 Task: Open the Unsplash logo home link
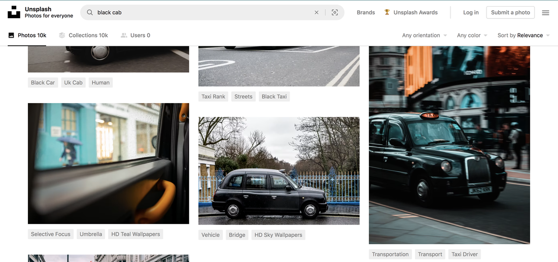(14, 12)
